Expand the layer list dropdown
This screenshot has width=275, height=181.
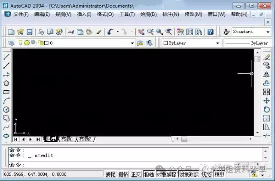click(132, 43)
